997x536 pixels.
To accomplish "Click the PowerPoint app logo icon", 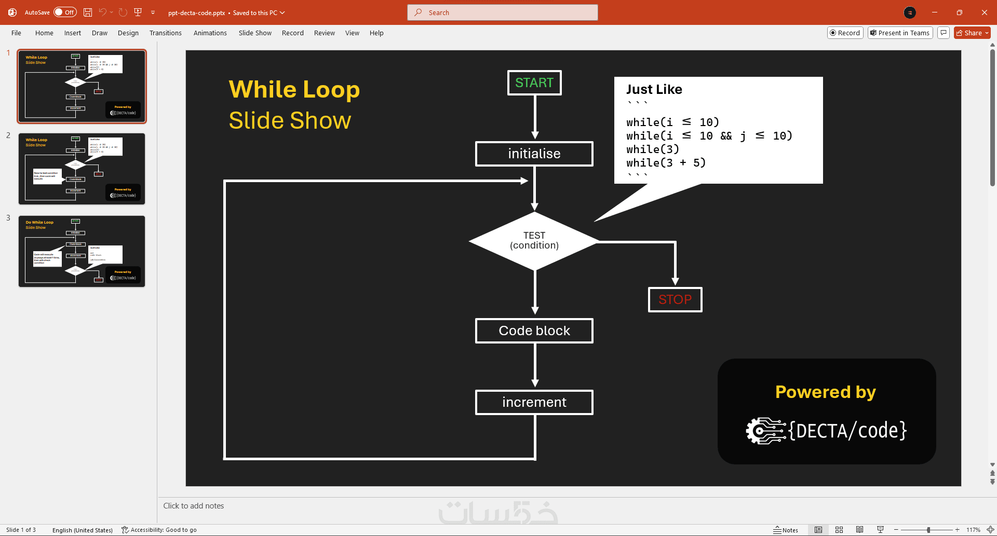I will (12, 12).
